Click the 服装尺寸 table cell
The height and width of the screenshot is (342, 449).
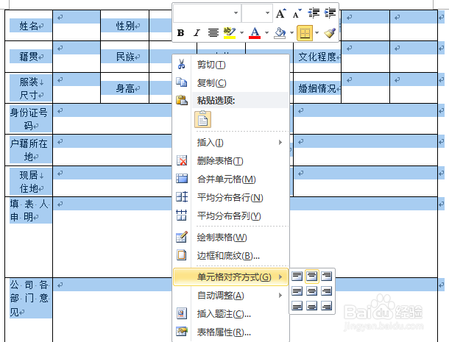point(29,88)
